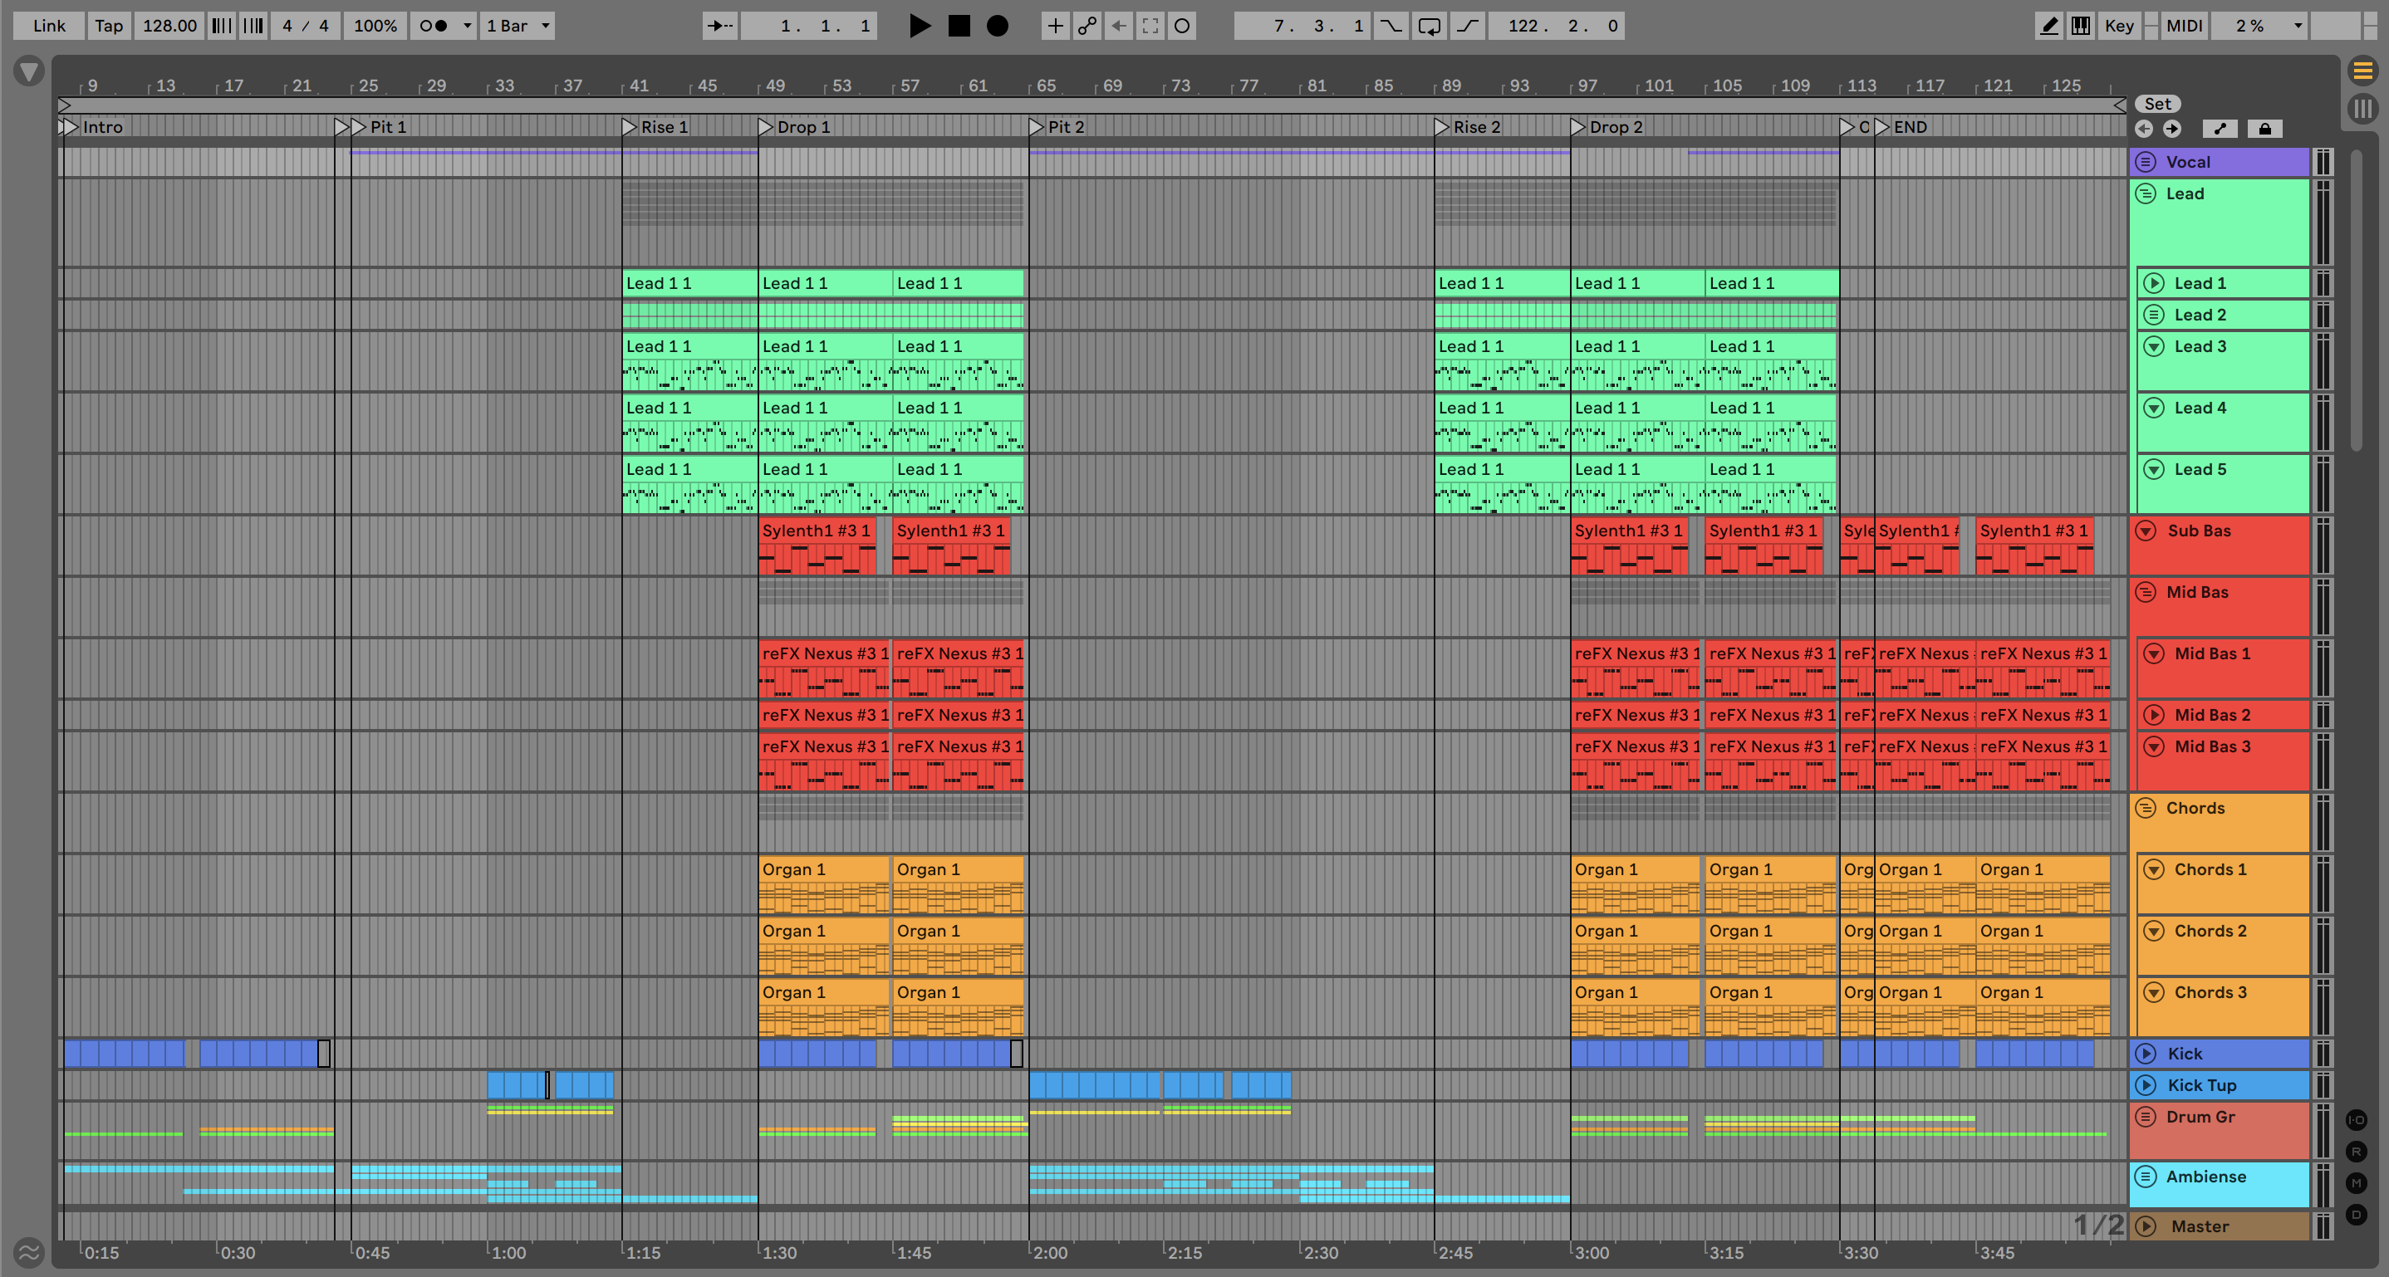
Task: Toggle the Loop switch
Action: (x=1429, y=26)
